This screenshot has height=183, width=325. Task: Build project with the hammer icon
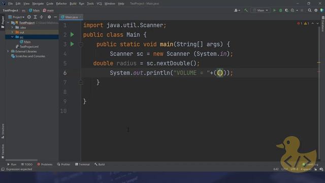point(246,10)
